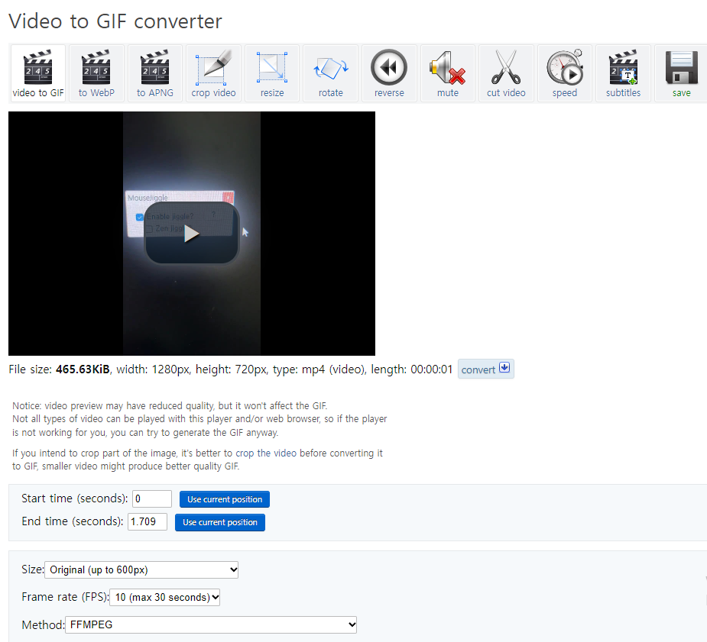Image resolution: width=707 pixels, height=642 pixels.
Task: Click the 'If you intend to crop' paragraph
Action: point(197,460)
